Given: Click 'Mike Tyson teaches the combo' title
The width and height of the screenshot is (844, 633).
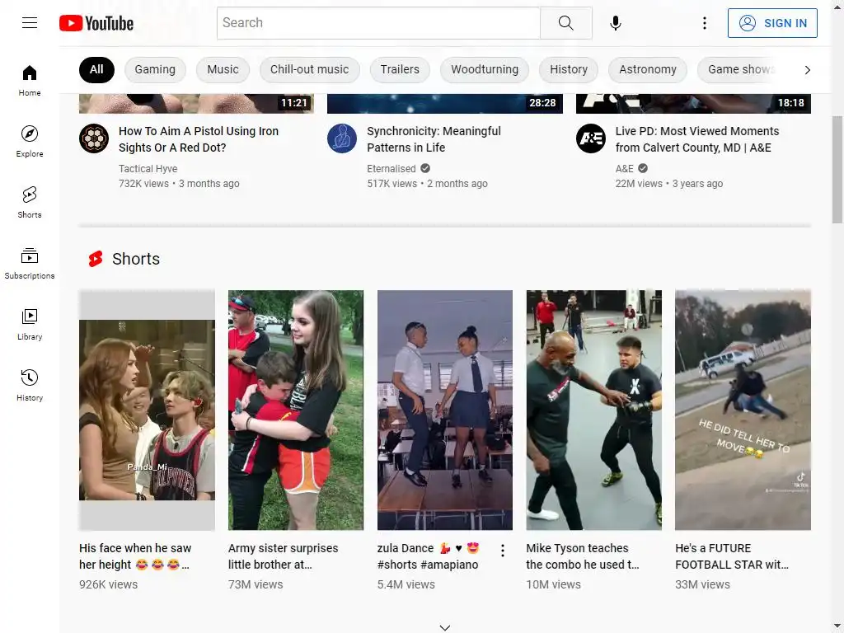Looking at the screenshot, I should (x=583, y=556).
